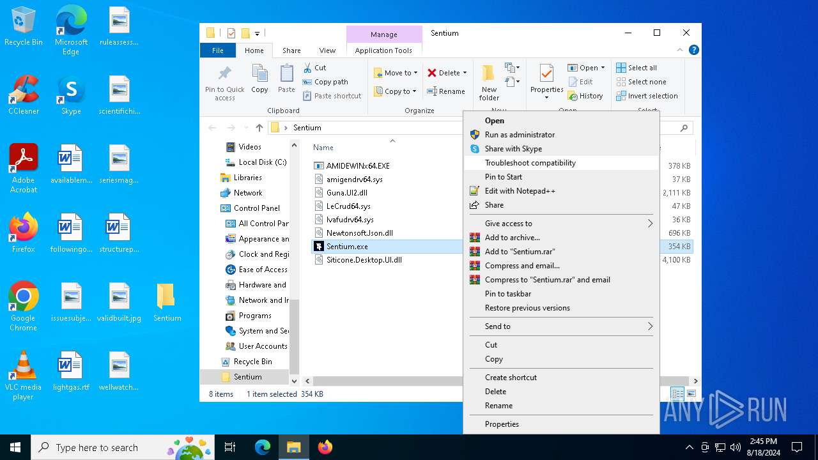The height and width of the screenshot is (460, 818).
Task: Switch to details view button
Action: pos(677,394)
